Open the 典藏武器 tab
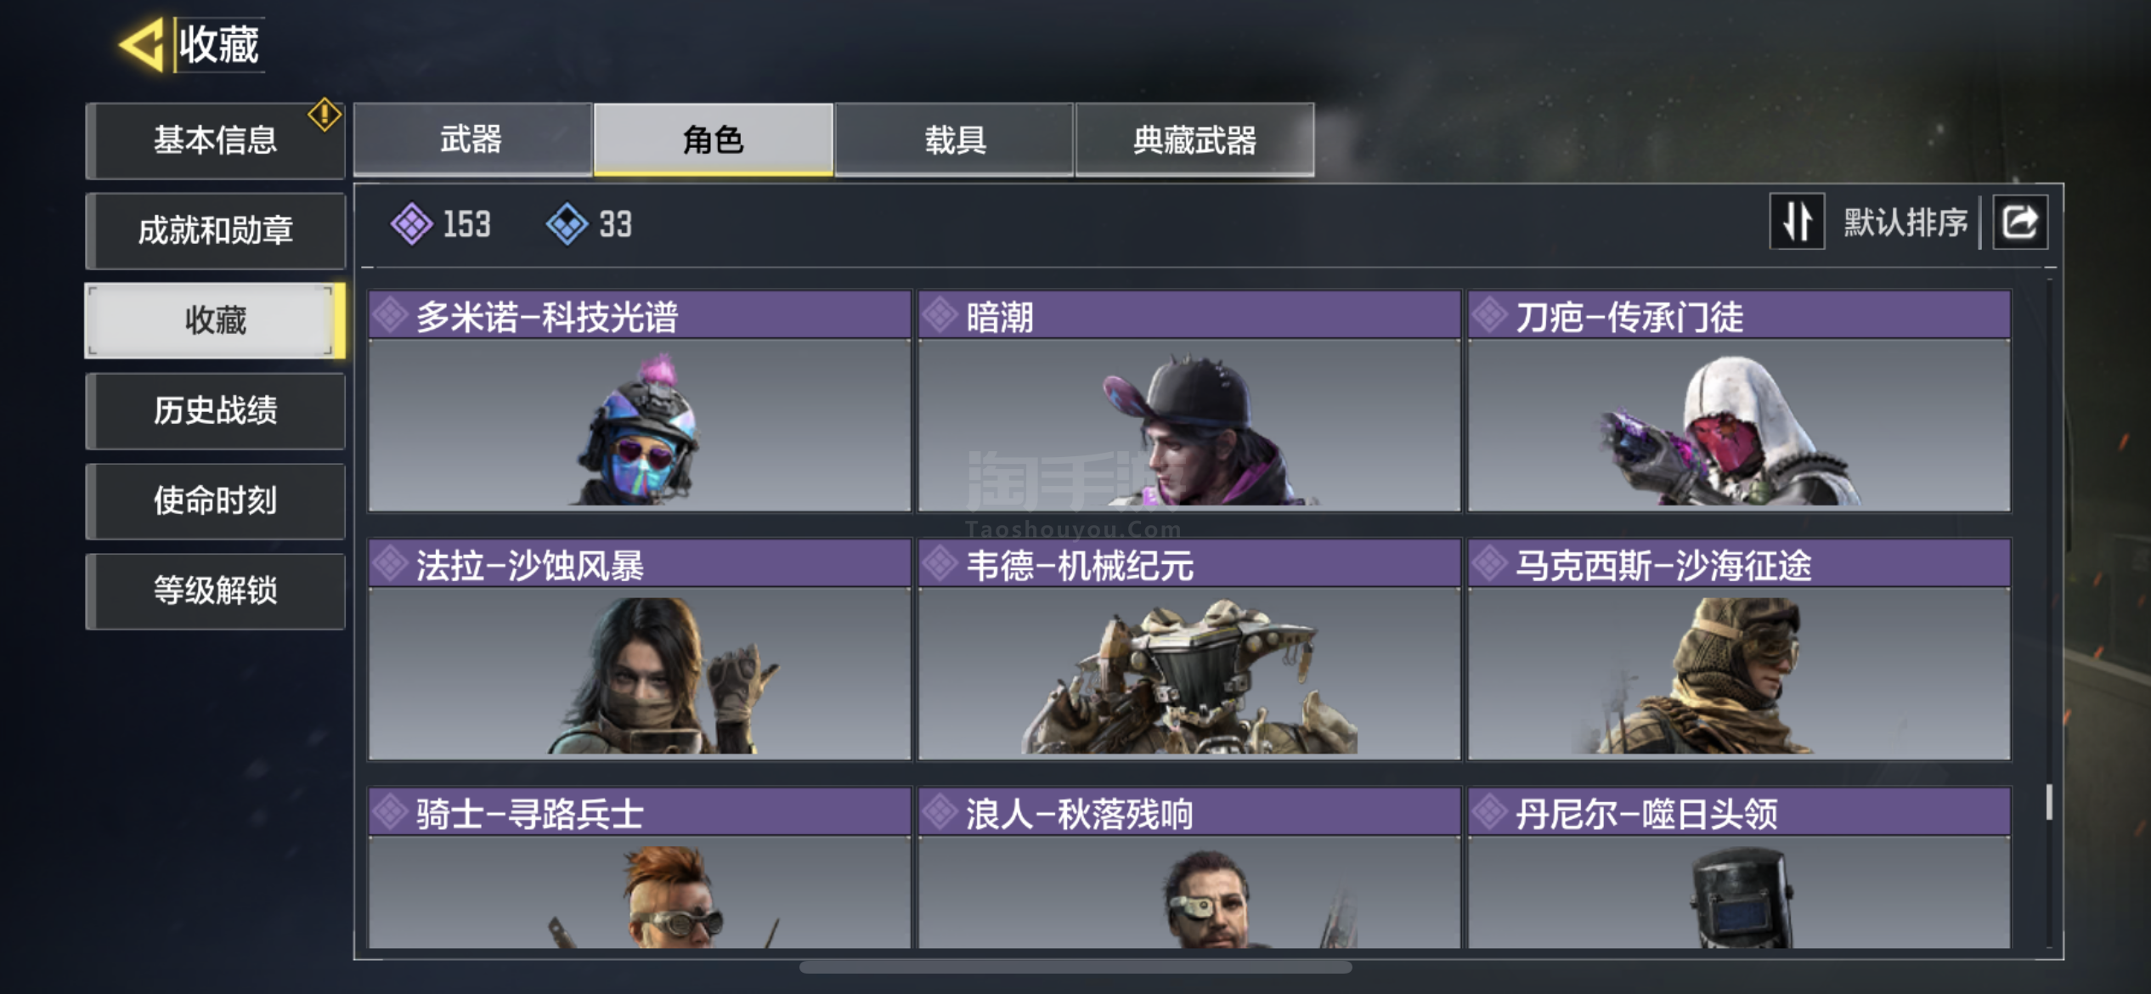The width and height of the screenshot is (2151, 994). [x=1194, y=139]
